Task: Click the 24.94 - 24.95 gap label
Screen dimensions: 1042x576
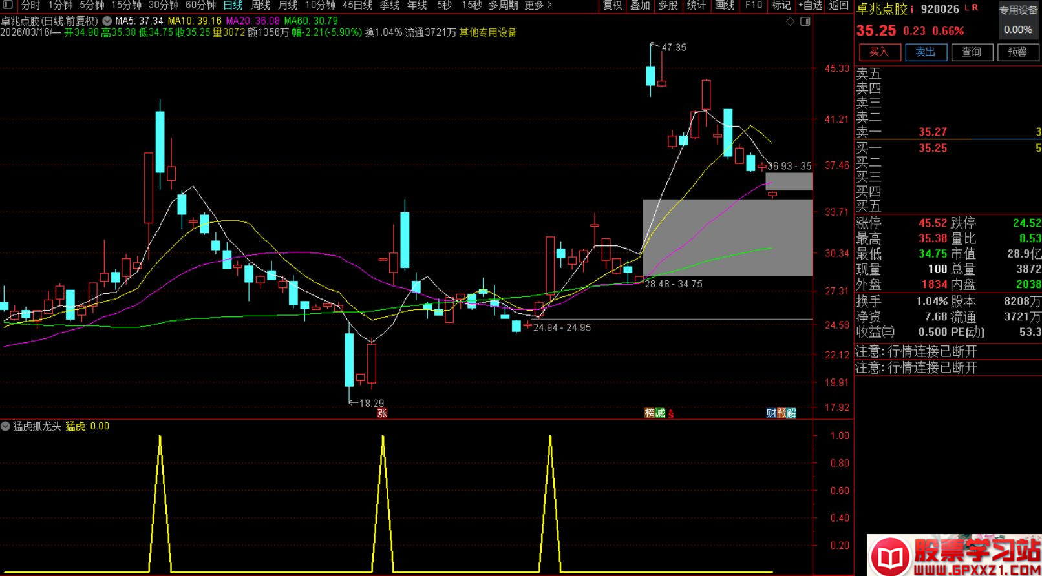Action: 562,327
